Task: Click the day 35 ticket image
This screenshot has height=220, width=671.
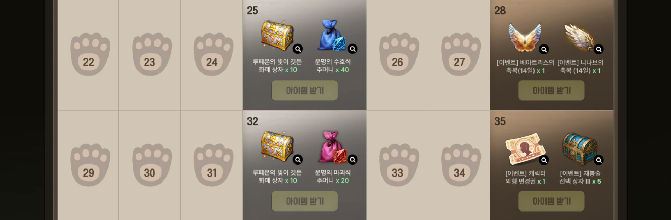Action: coord(525,149)
